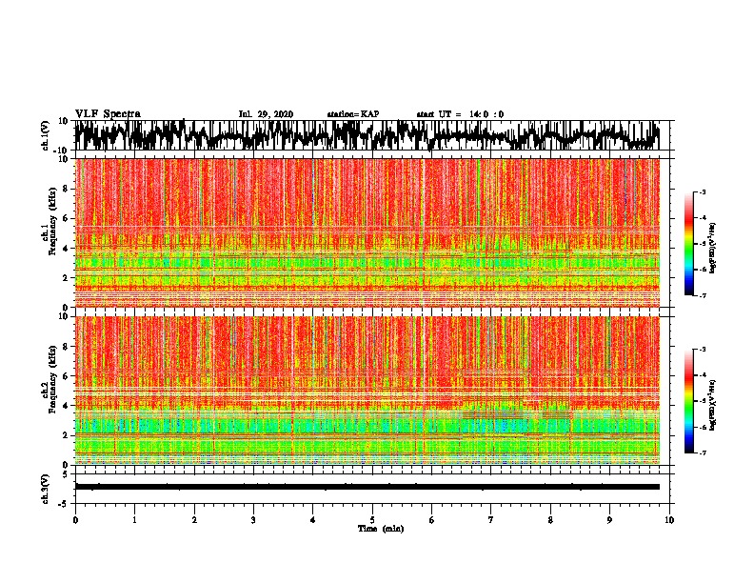
Task: Click the '-3' value on ch.1 colorbar
Action: click(x=702, y=191)
